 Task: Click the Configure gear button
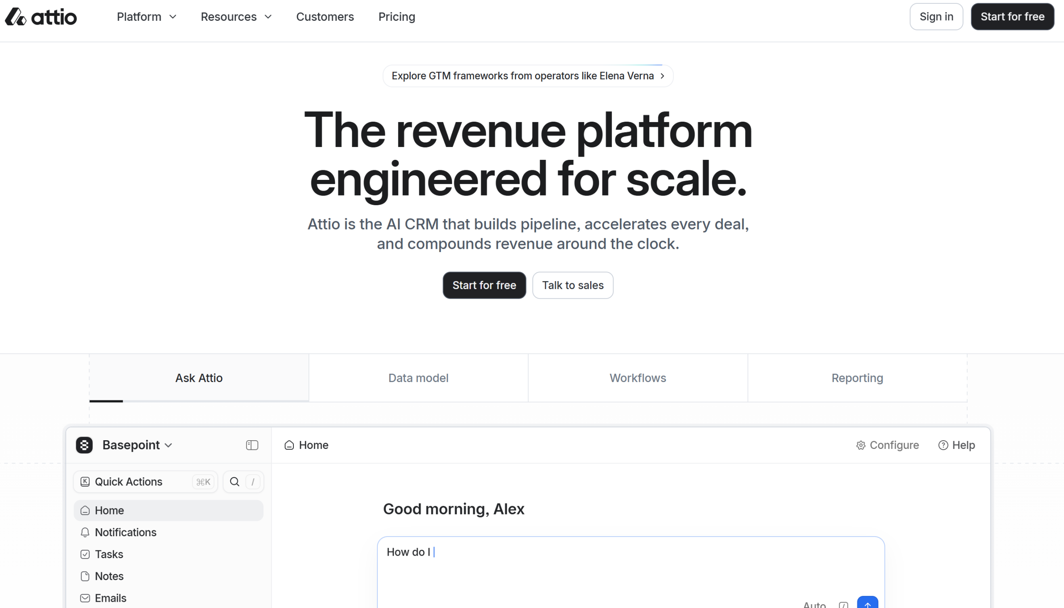click(x=887, y=445)
